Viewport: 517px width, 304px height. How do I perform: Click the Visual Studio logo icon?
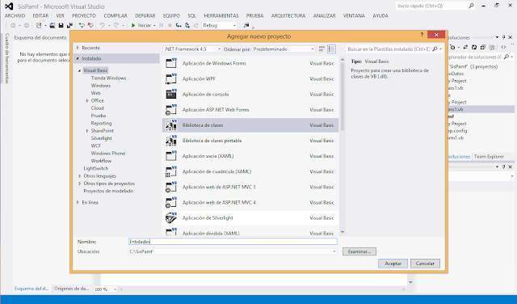point(9,6)
